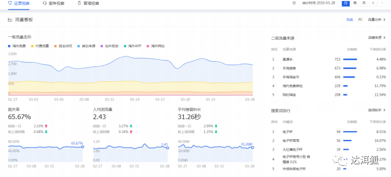The height and width of the screenshot is (177, 391).
Task: Select the 周 time period button
Action: coord(354,3)
